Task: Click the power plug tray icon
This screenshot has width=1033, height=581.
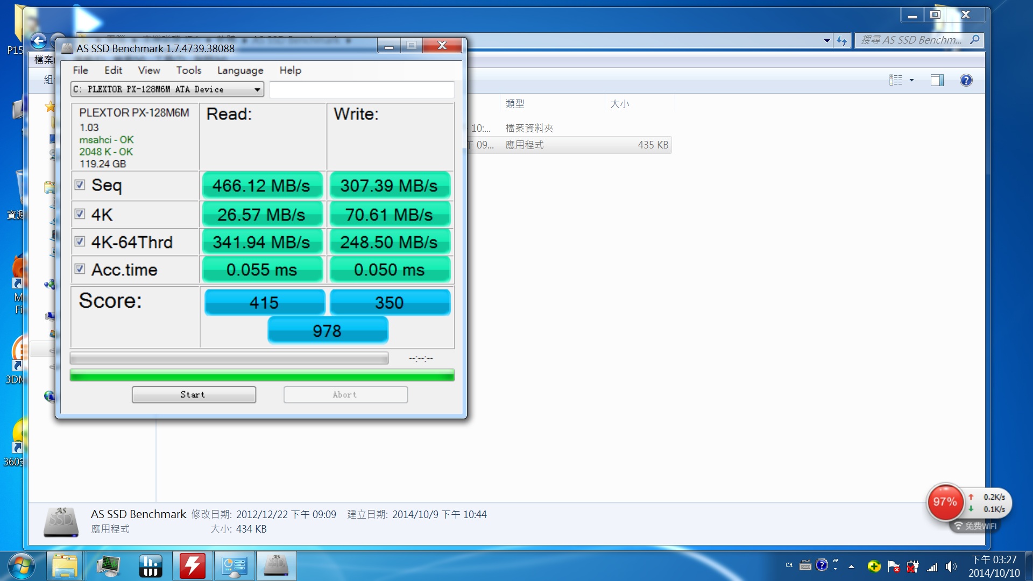Action: pyautogui.click(x=912, y=566)
